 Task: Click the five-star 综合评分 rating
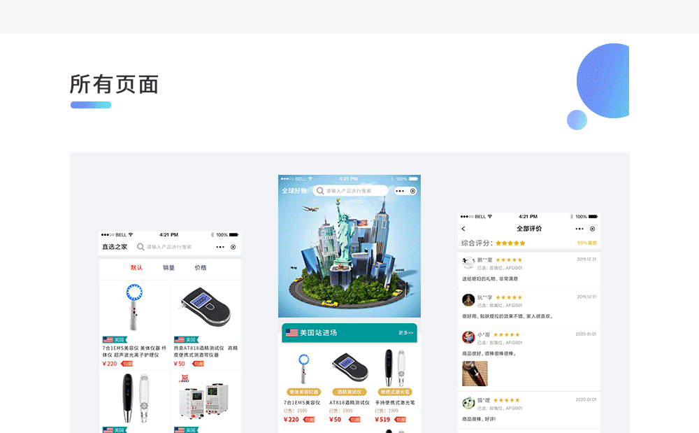510,243
